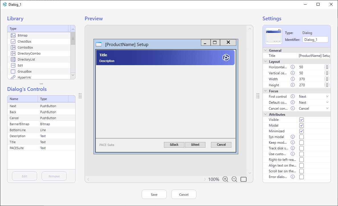Uncheck the Minimized attribute
Viewport: 338px width, 206px height.
click(x=301, y=131)
